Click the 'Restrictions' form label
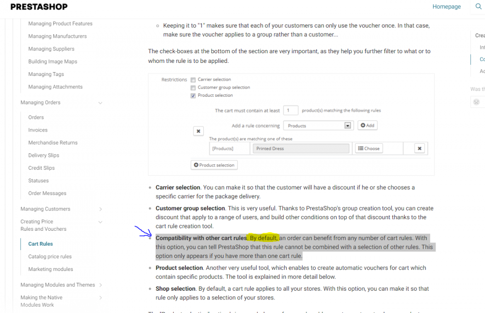The image size is (485, 313). (174, 80)
